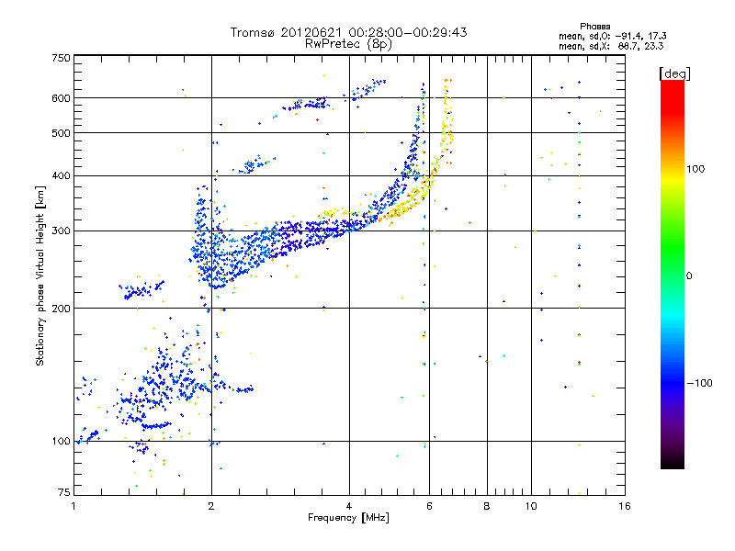Click the '[deg]' colorbar unit label
This screenshot has width=735, height=551.
tap(674, 73)
